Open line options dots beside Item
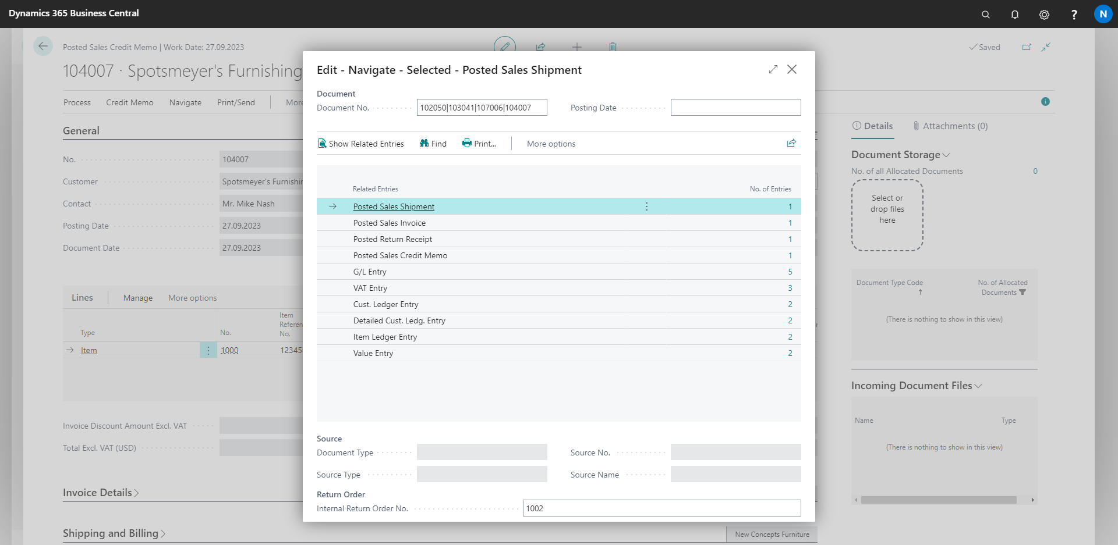The height and width of the screenshot is (545, 1118). click(x=208, y=350)
